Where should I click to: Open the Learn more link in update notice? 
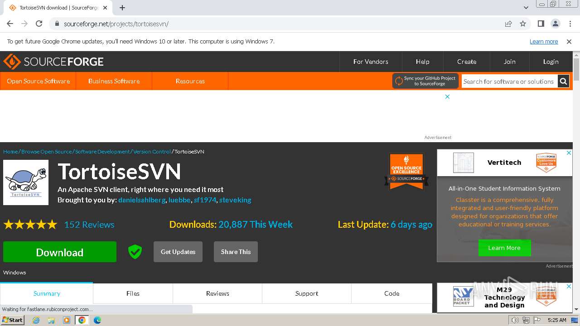[x=544, y=41]
